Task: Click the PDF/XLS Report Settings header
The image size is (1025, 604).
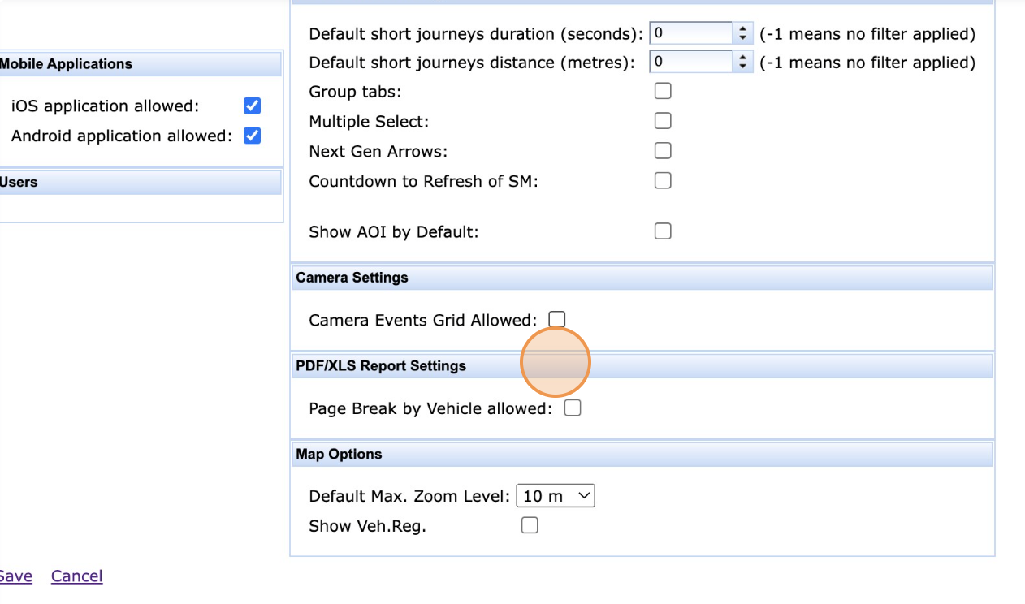Action: [381, 366]
